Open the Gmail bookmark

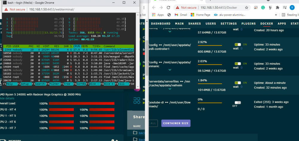(181, 15)
